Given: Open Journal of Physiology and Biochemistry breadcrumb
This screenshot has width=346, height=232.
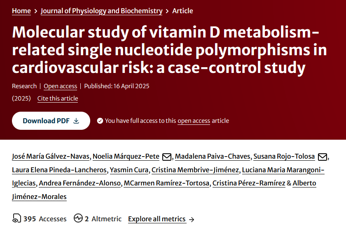Looking at the screenshot, I should [101, 11].
